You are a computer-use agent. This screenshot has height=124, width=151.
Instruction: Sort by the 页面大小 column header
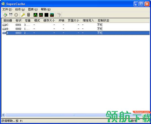point(73,20)
